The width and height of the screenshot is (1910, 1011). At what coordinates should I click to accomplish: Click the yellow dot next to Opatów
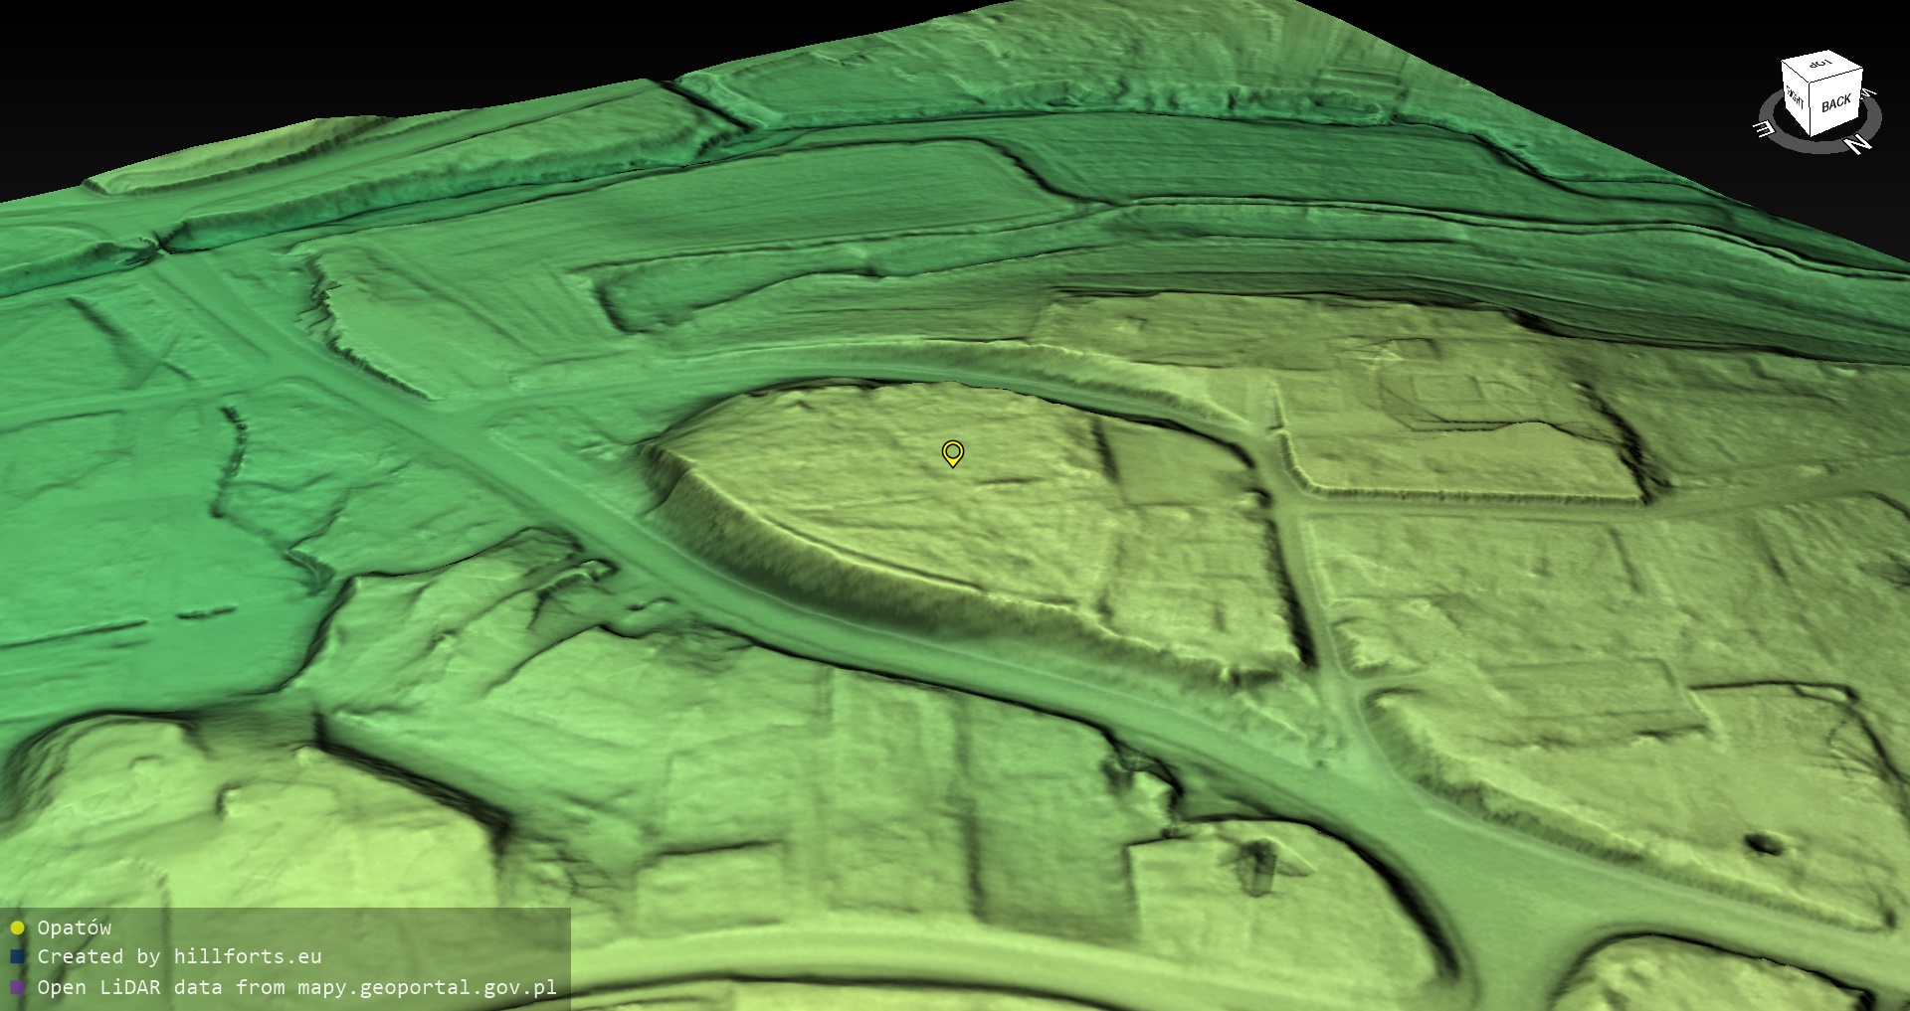click(x=17, y=927)
